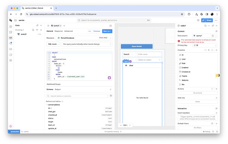Pin the Code panel
The width and height of the screenshot is (228, 144).
coord(37,25)
